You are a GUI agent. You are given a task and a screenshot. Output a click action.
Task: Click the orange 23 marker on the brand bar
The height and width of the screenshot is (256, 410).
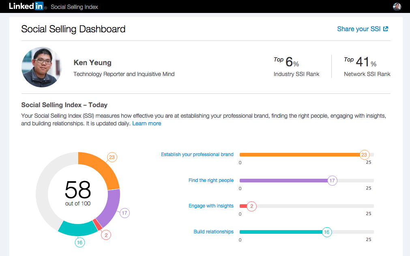tap(364, 154)
